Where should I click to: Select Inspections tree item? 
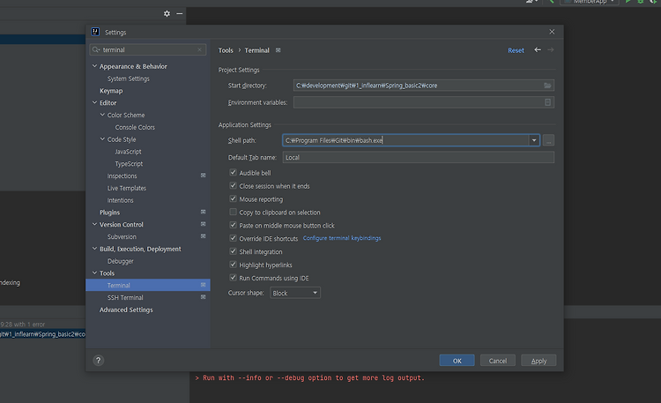point(122,176)
